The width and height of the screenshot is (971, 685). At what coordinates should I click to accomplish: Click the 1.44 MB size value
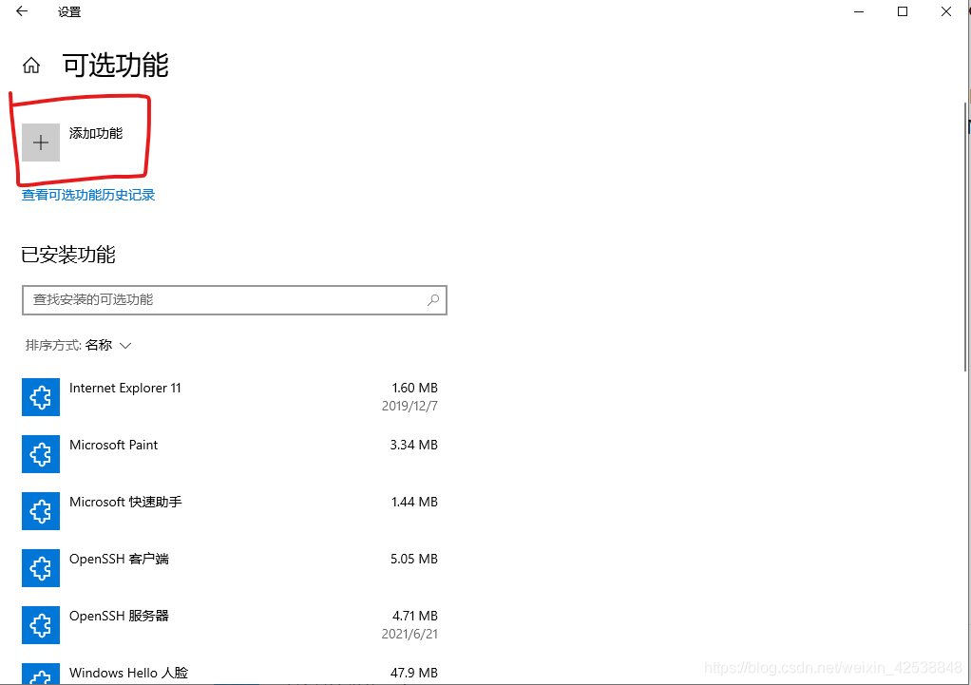pyautogui.click(x=414, y=502)
